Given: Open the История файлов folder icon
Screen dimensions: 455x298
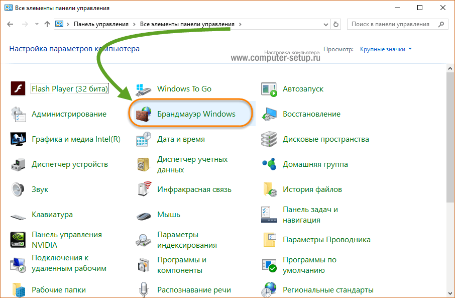Looking at the screenshot, I should tap(270, 189).
